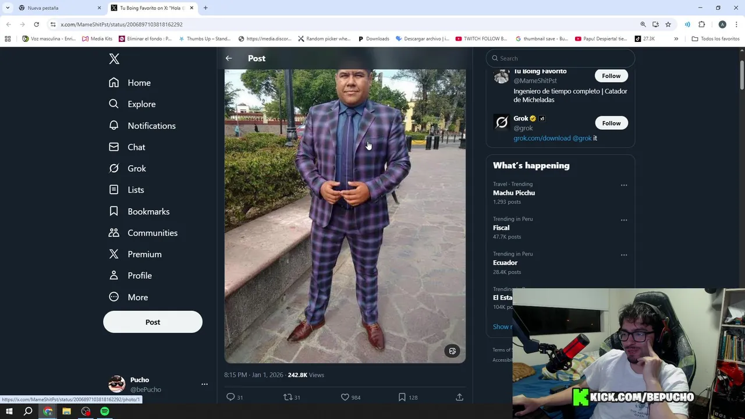Open Spotify from the Windows taskbar
The image size is (745, 419).
click(105, 411)
